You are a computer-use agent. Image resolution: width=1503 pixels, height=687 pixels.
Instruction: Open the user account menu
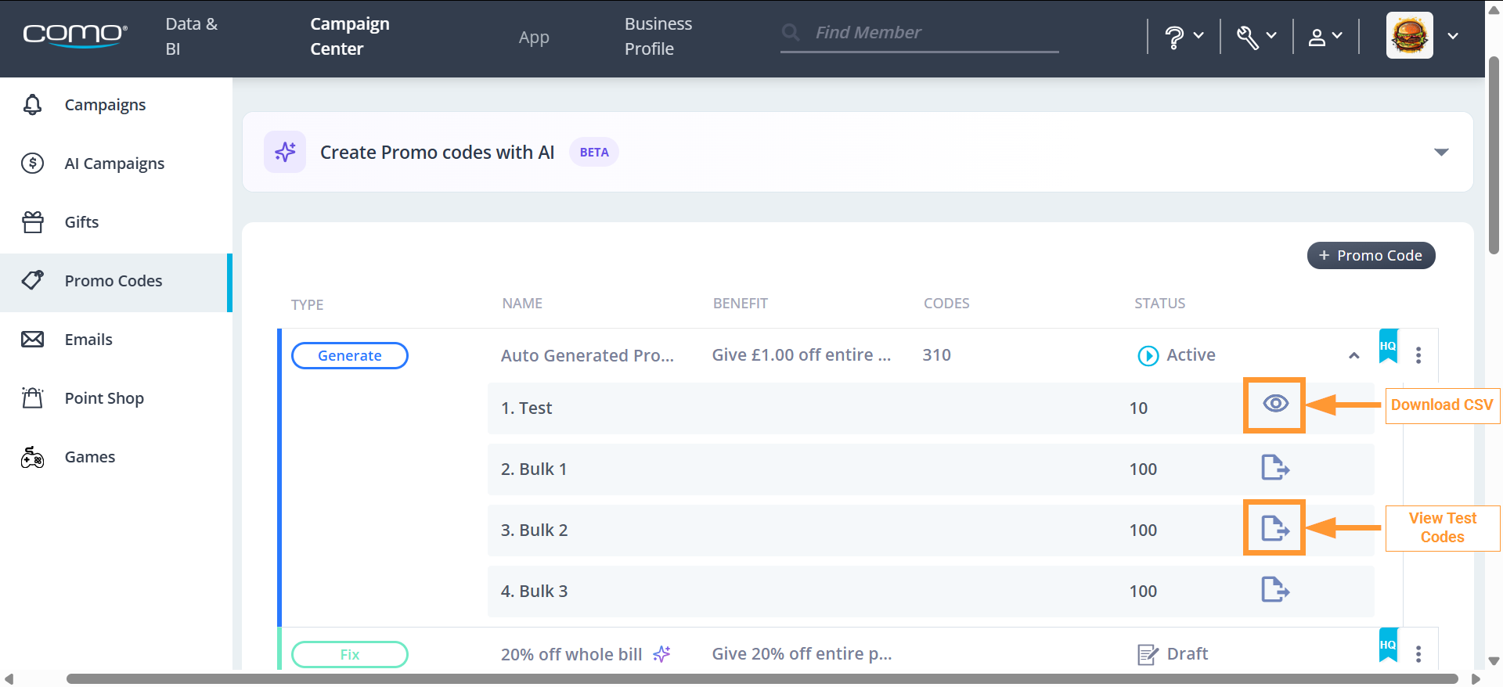click(1326, 37)
